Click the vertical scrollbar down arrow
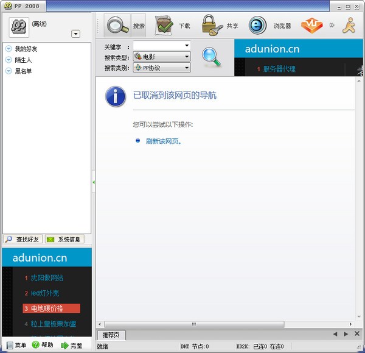 [359, 316]
